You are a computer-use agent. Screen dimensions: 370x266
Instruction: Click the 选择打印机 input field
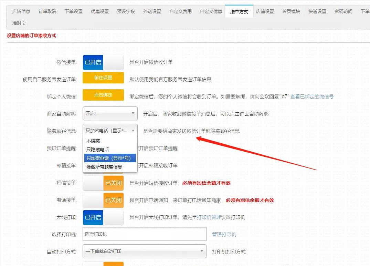pos(144,235)
